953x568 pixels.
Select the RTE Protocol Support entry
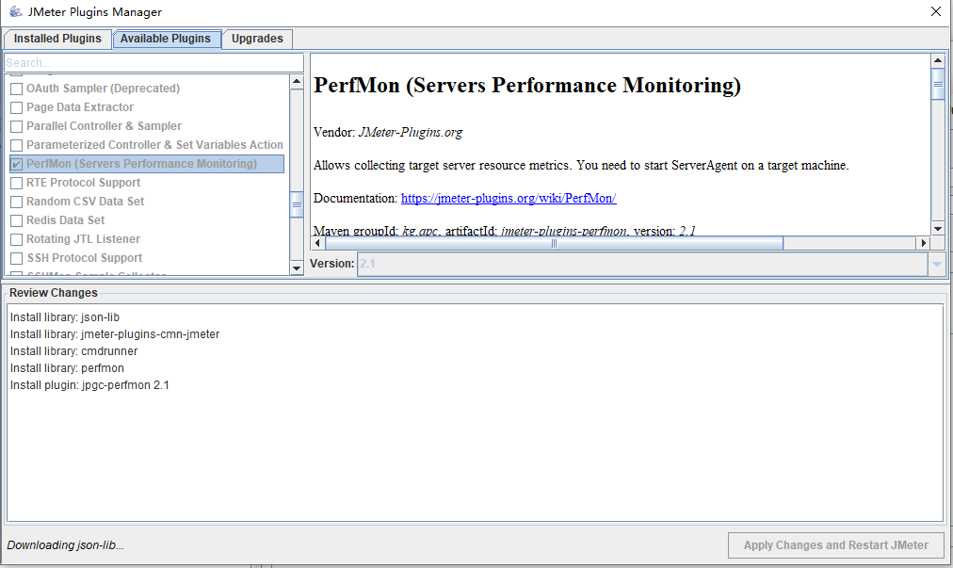(x=83, y=183)
